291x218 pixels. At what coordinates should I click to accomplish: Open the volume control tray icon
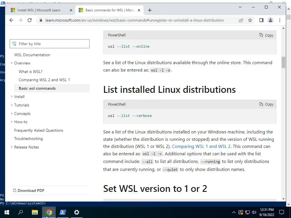point(254,212)
